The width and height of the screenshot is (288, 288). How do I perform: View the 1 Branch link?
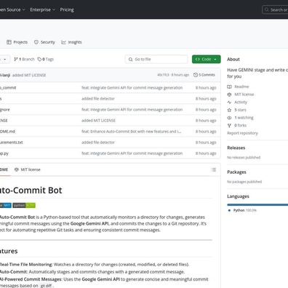click(x=24, y=59)
